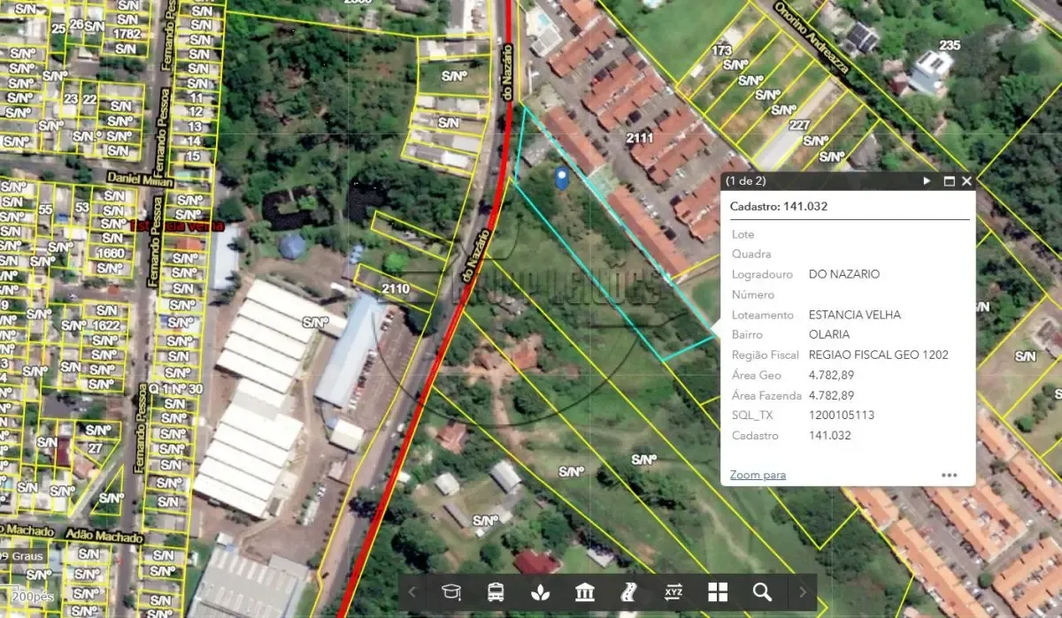Open the road streets widget
Viewport: 1062px width, 618px height.
629,592
